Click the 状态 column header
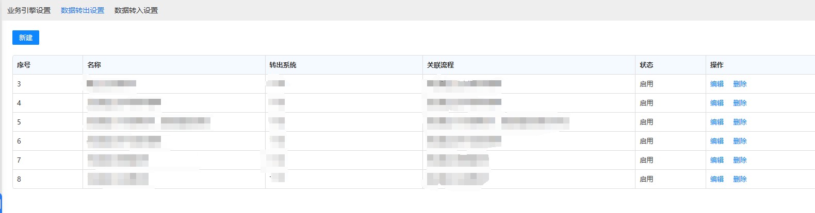The width and height of the screenshot is (815, 213). (646, 65)
